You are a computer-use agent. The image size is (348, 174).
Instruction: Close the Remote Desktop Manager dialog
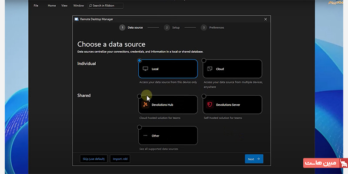(265, 19)
